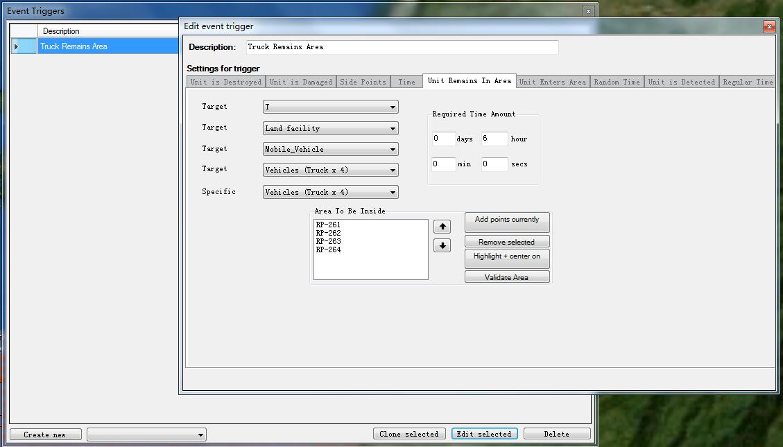The image size is (783, 447).
Task: Open the dropdown next to Create new
Action: coord(146,435)
